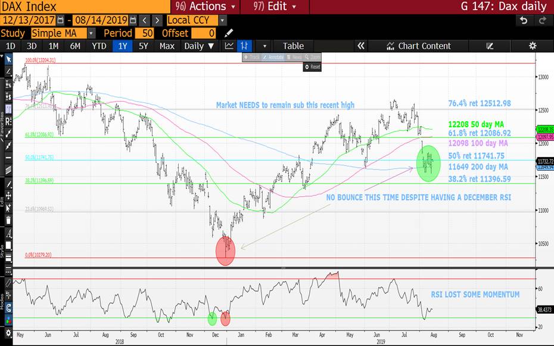
Task: Open the Edit dropdown menu
Action: (x=275, y=7)
